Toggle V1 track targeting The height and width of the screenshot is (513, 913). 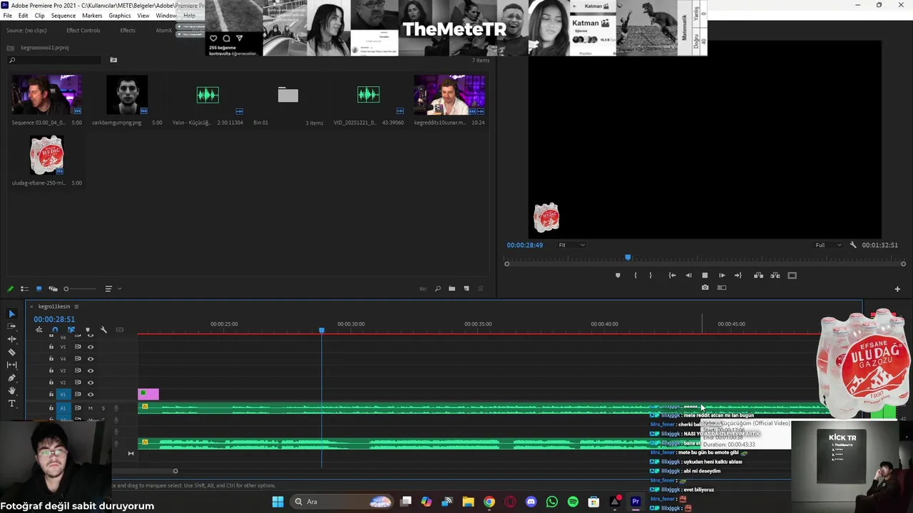[63, 394]
